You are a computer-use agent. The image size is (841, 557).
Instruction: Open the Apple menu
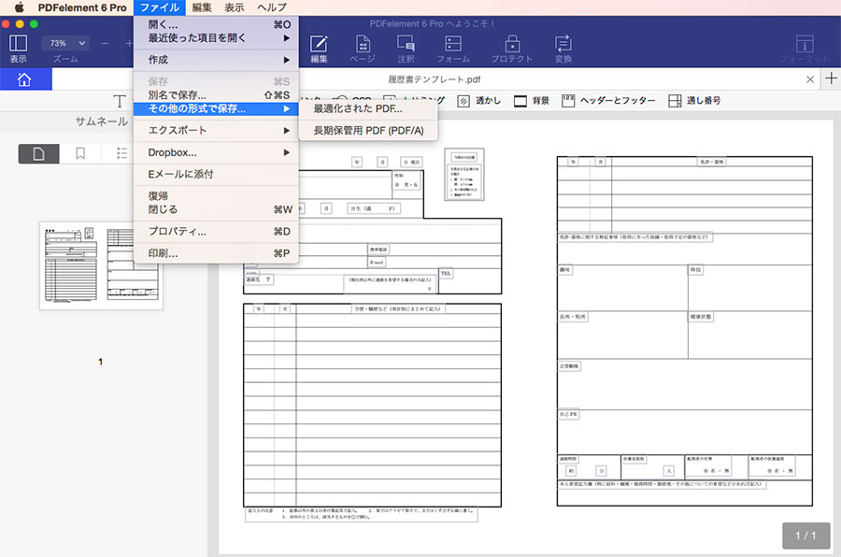(x=20, y=7)
